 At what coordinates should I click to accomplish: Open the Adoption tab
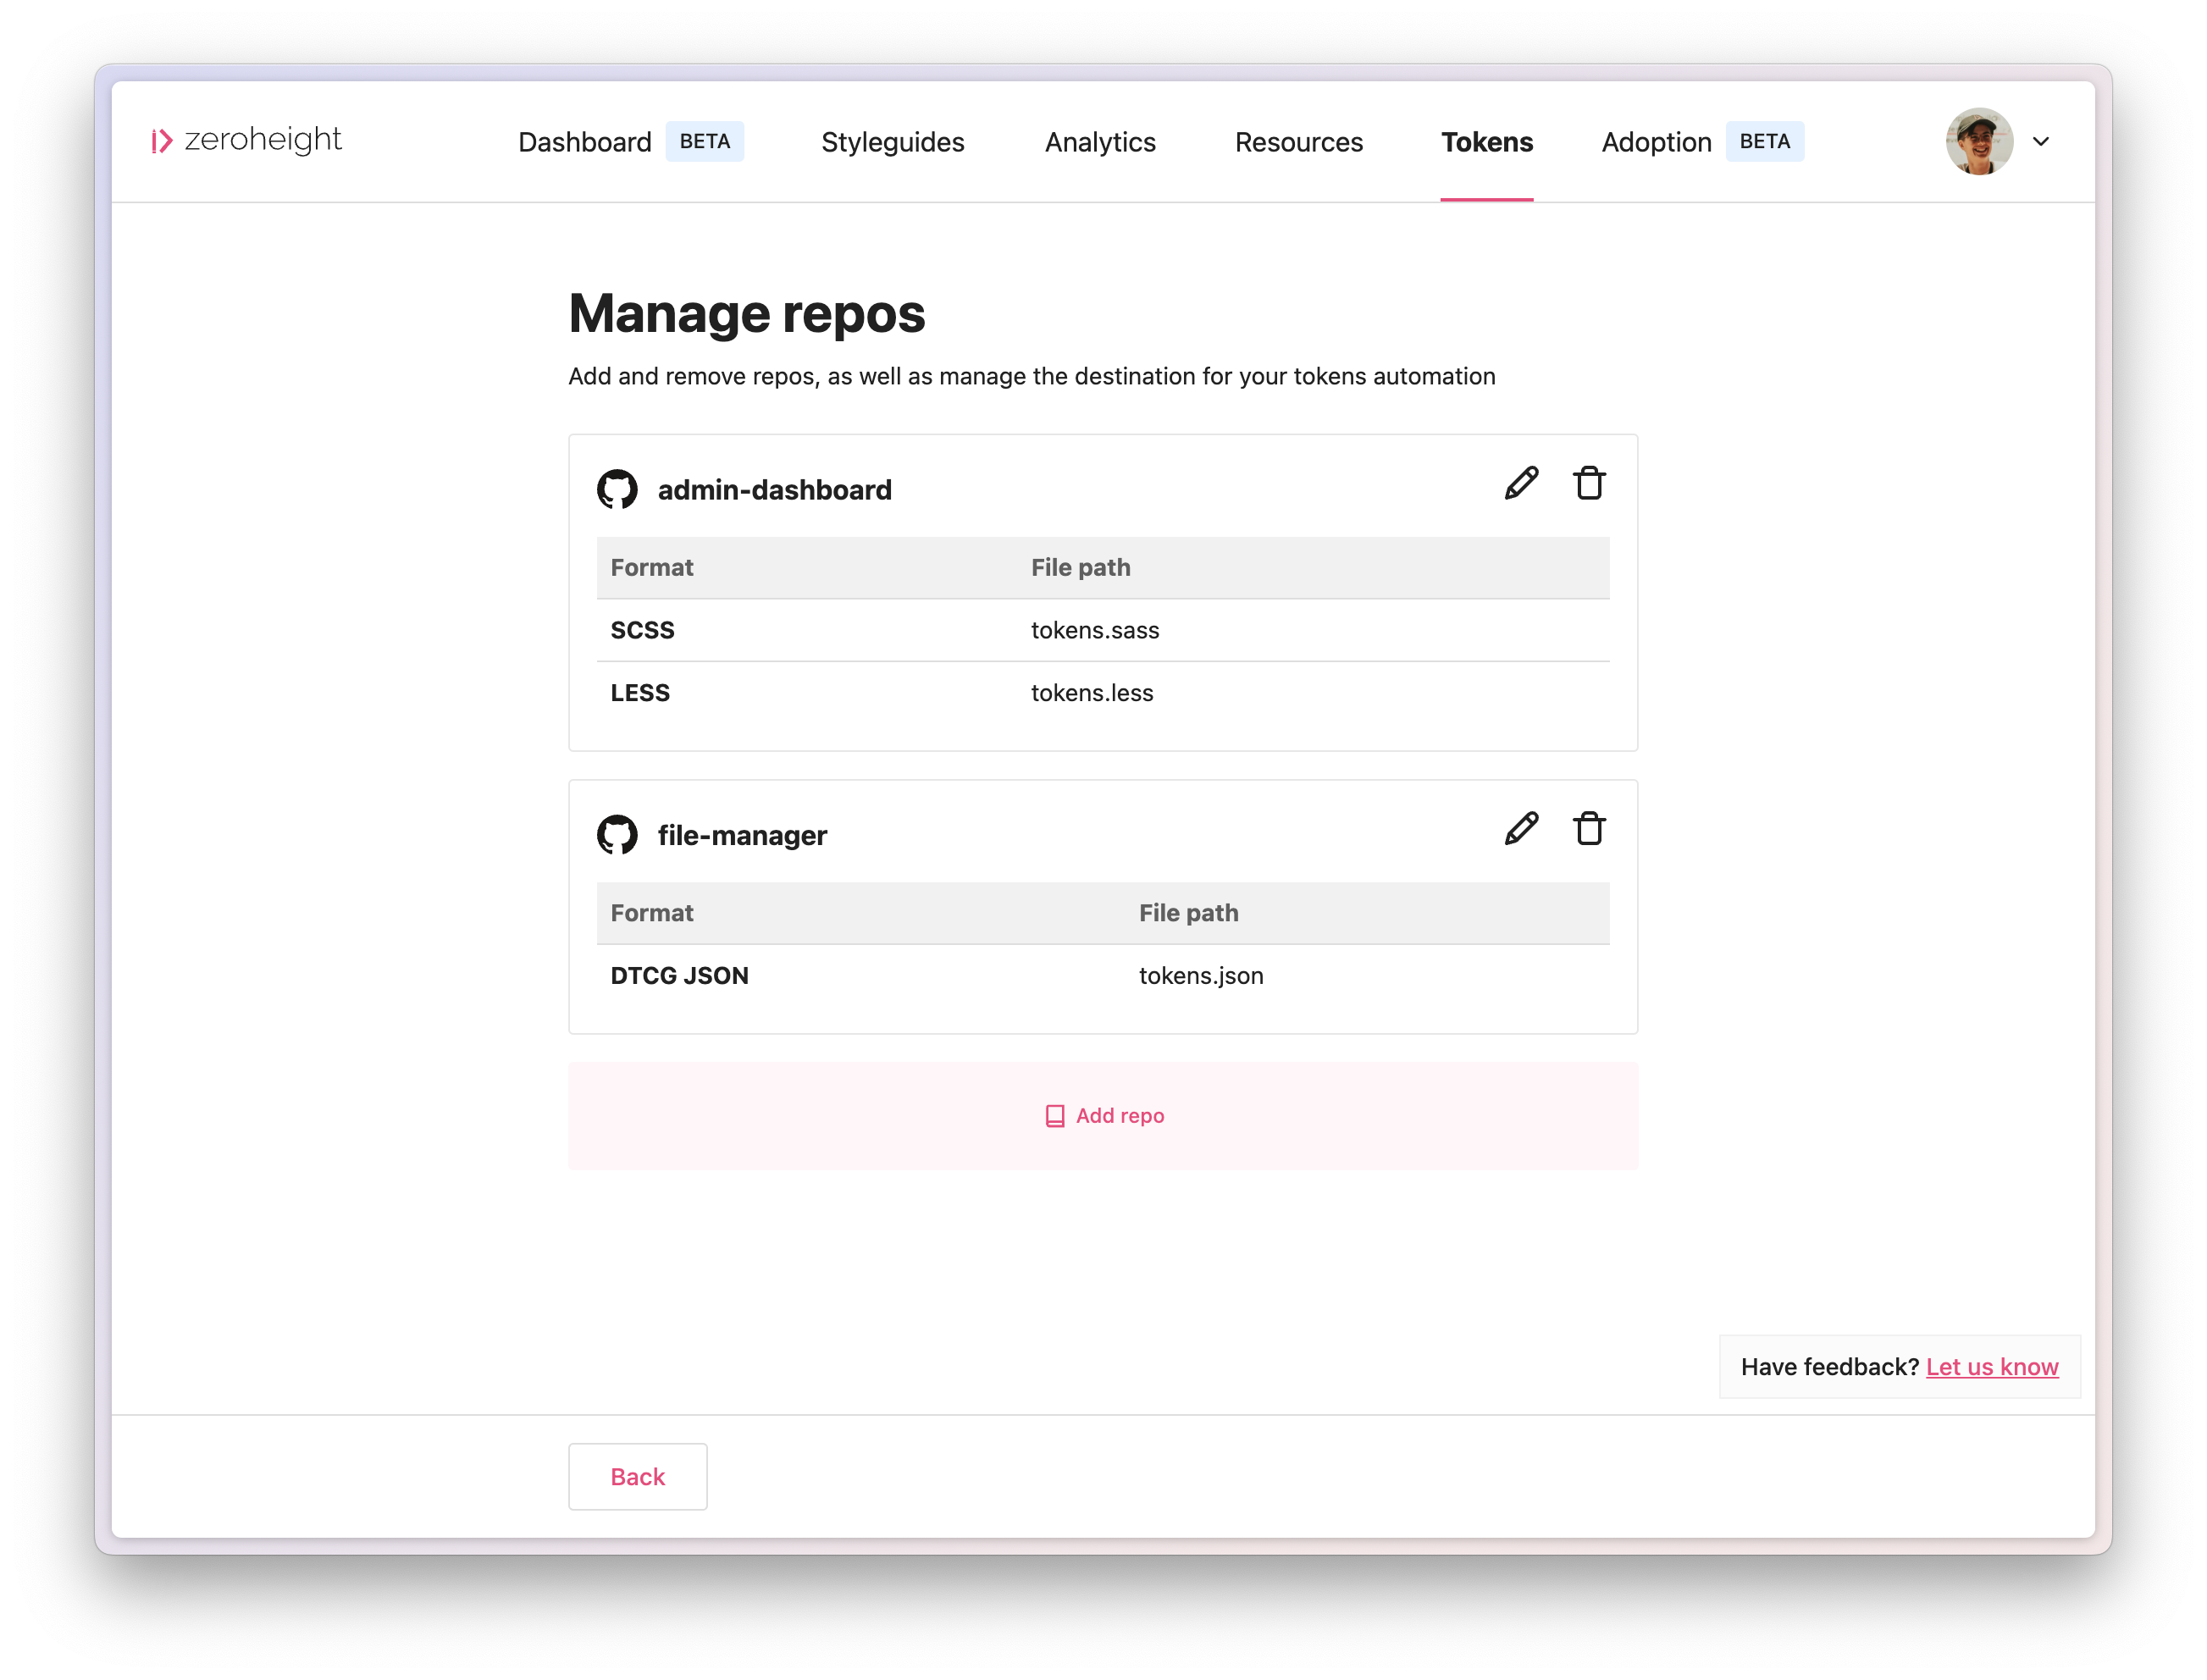pyautogui.click(x=1656, y=142)
